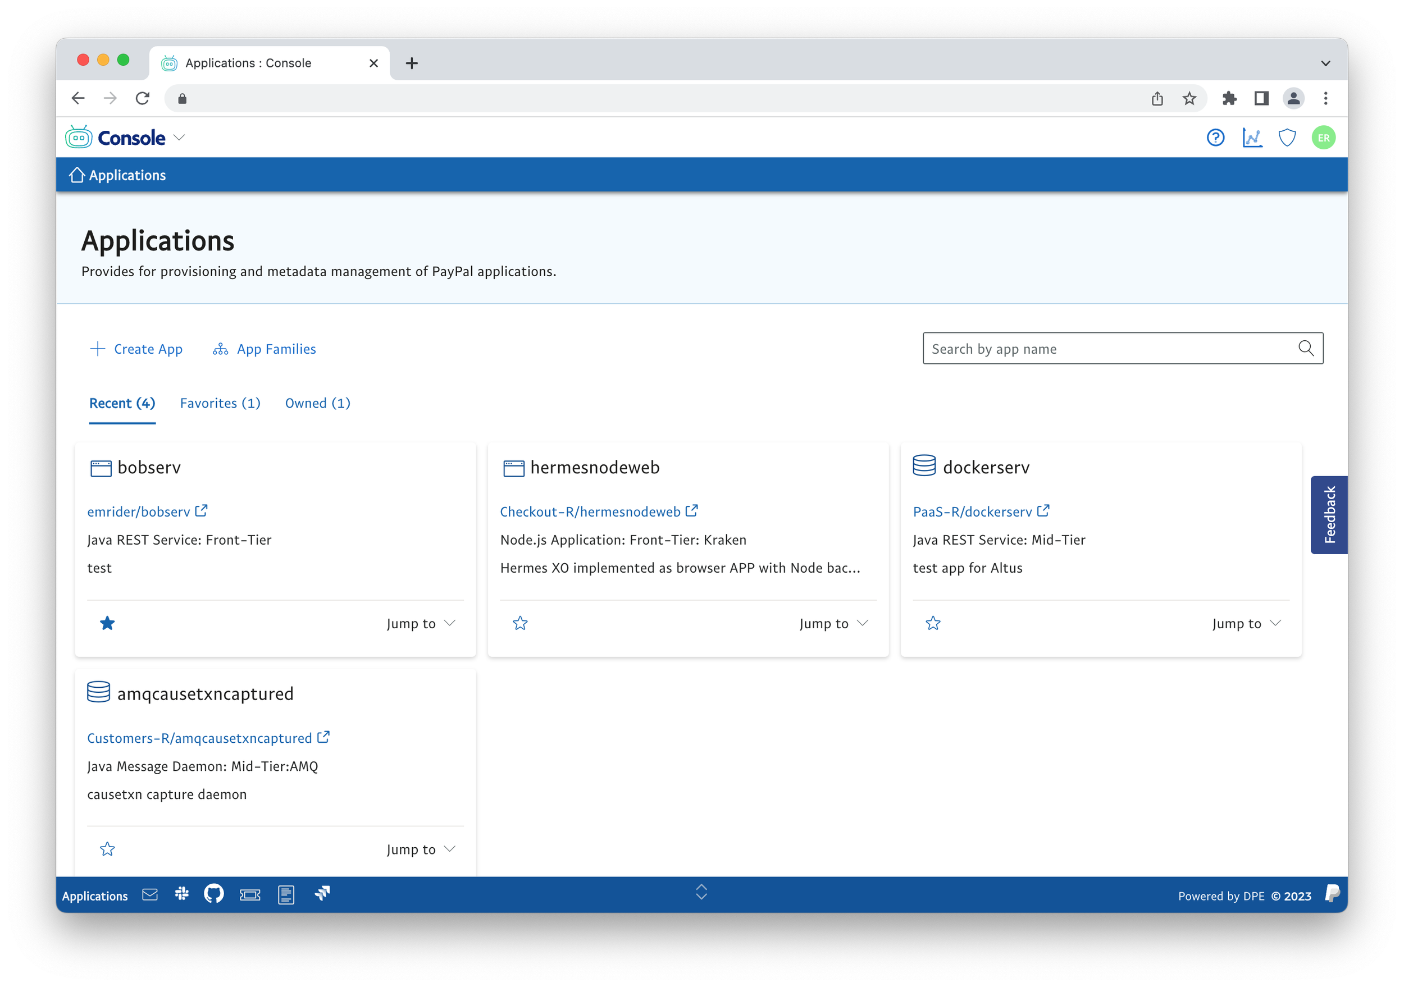Click the metrics chart icon in header
This screenshot has width=1404, height=987.
coord(1252,138)
